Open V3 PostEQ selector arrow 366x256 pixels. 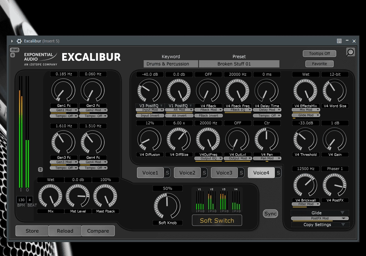tap(161, 106)
